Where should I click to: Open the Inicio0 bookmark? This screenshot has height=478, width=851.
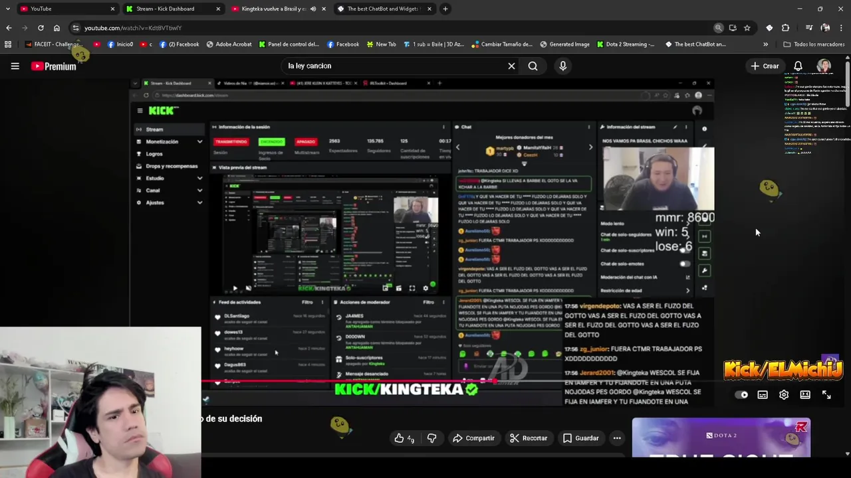tap(120, 44)
